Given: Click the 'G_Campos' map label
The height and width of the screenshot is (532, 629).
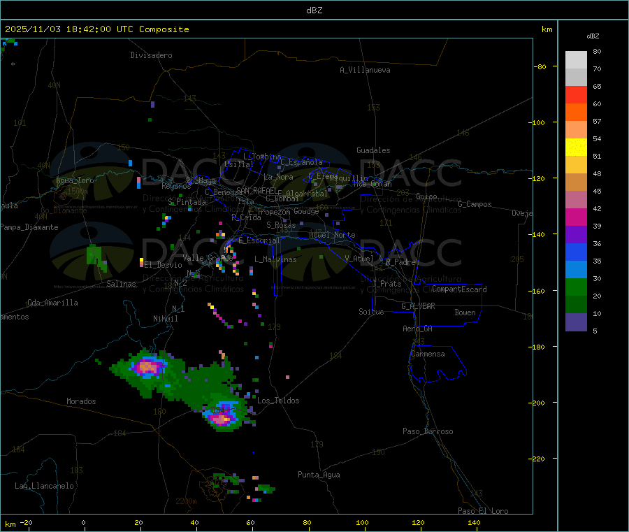Looking at the screenshot, I should [475, 204].
